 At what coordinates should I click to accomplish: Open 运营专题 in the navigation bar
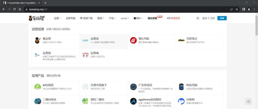pyautogui.click(x=70, y=18)
